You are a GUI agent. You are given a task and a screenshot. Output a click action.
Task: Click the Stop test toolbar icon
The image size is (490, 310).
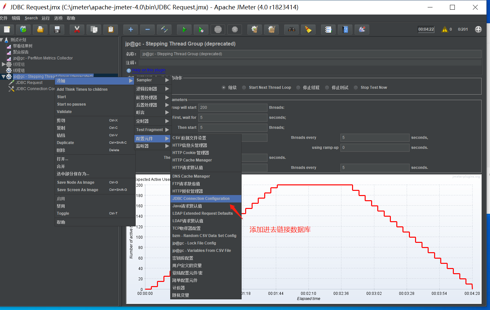(218, 29)
